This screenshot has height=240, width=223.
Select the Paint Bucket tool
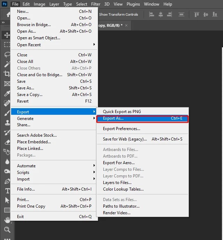tap(7, 152)
